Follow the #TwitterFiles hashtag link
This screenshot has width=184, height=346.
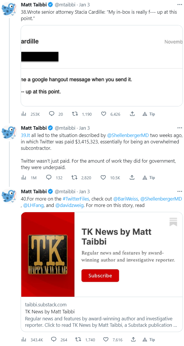tap(76, 199)
